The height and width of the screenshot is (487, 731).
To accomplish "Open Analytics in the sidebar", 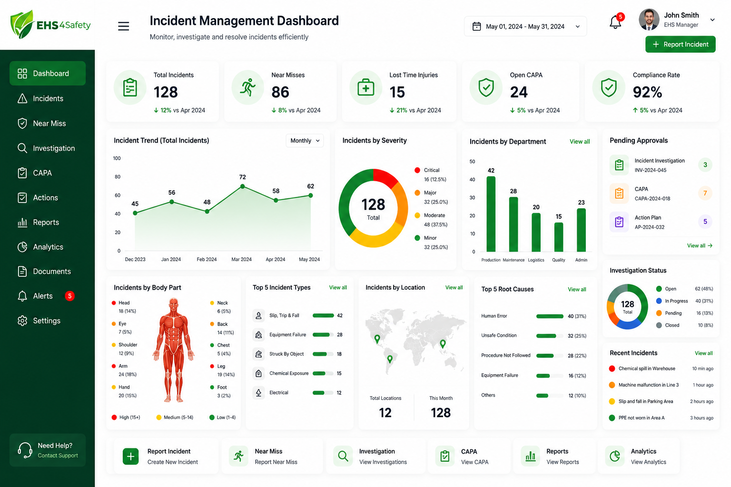I will click(x=48, y=247).
